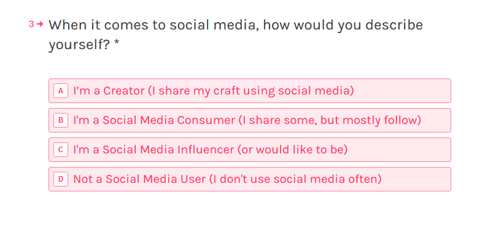504x227 pixels.
Task: Click empty right end of option D row
Action: pos(416,179)
